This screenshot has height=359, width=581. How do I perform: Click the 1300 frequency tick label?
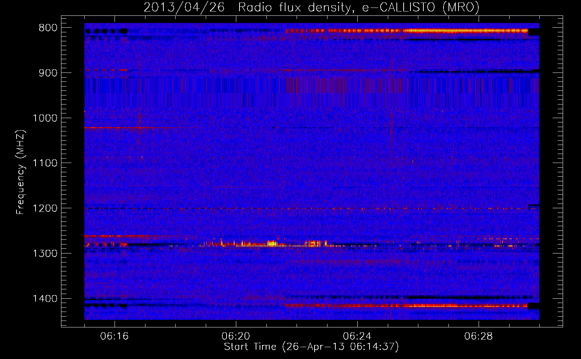(45, 253)
